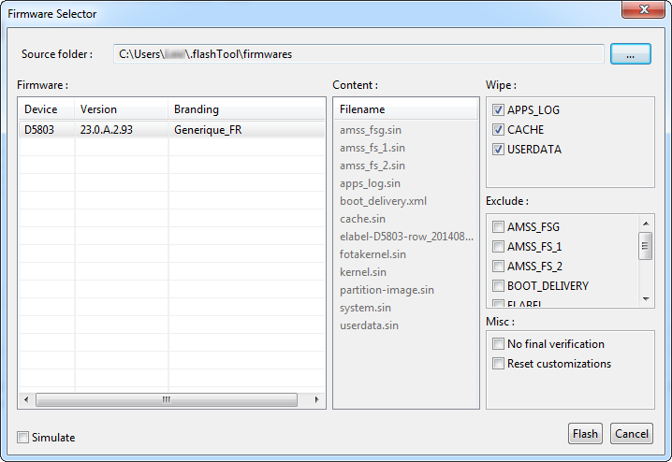Enable the Simulate checkbox
The height and width of the screenshot is (462, 672).
point(23,438)
